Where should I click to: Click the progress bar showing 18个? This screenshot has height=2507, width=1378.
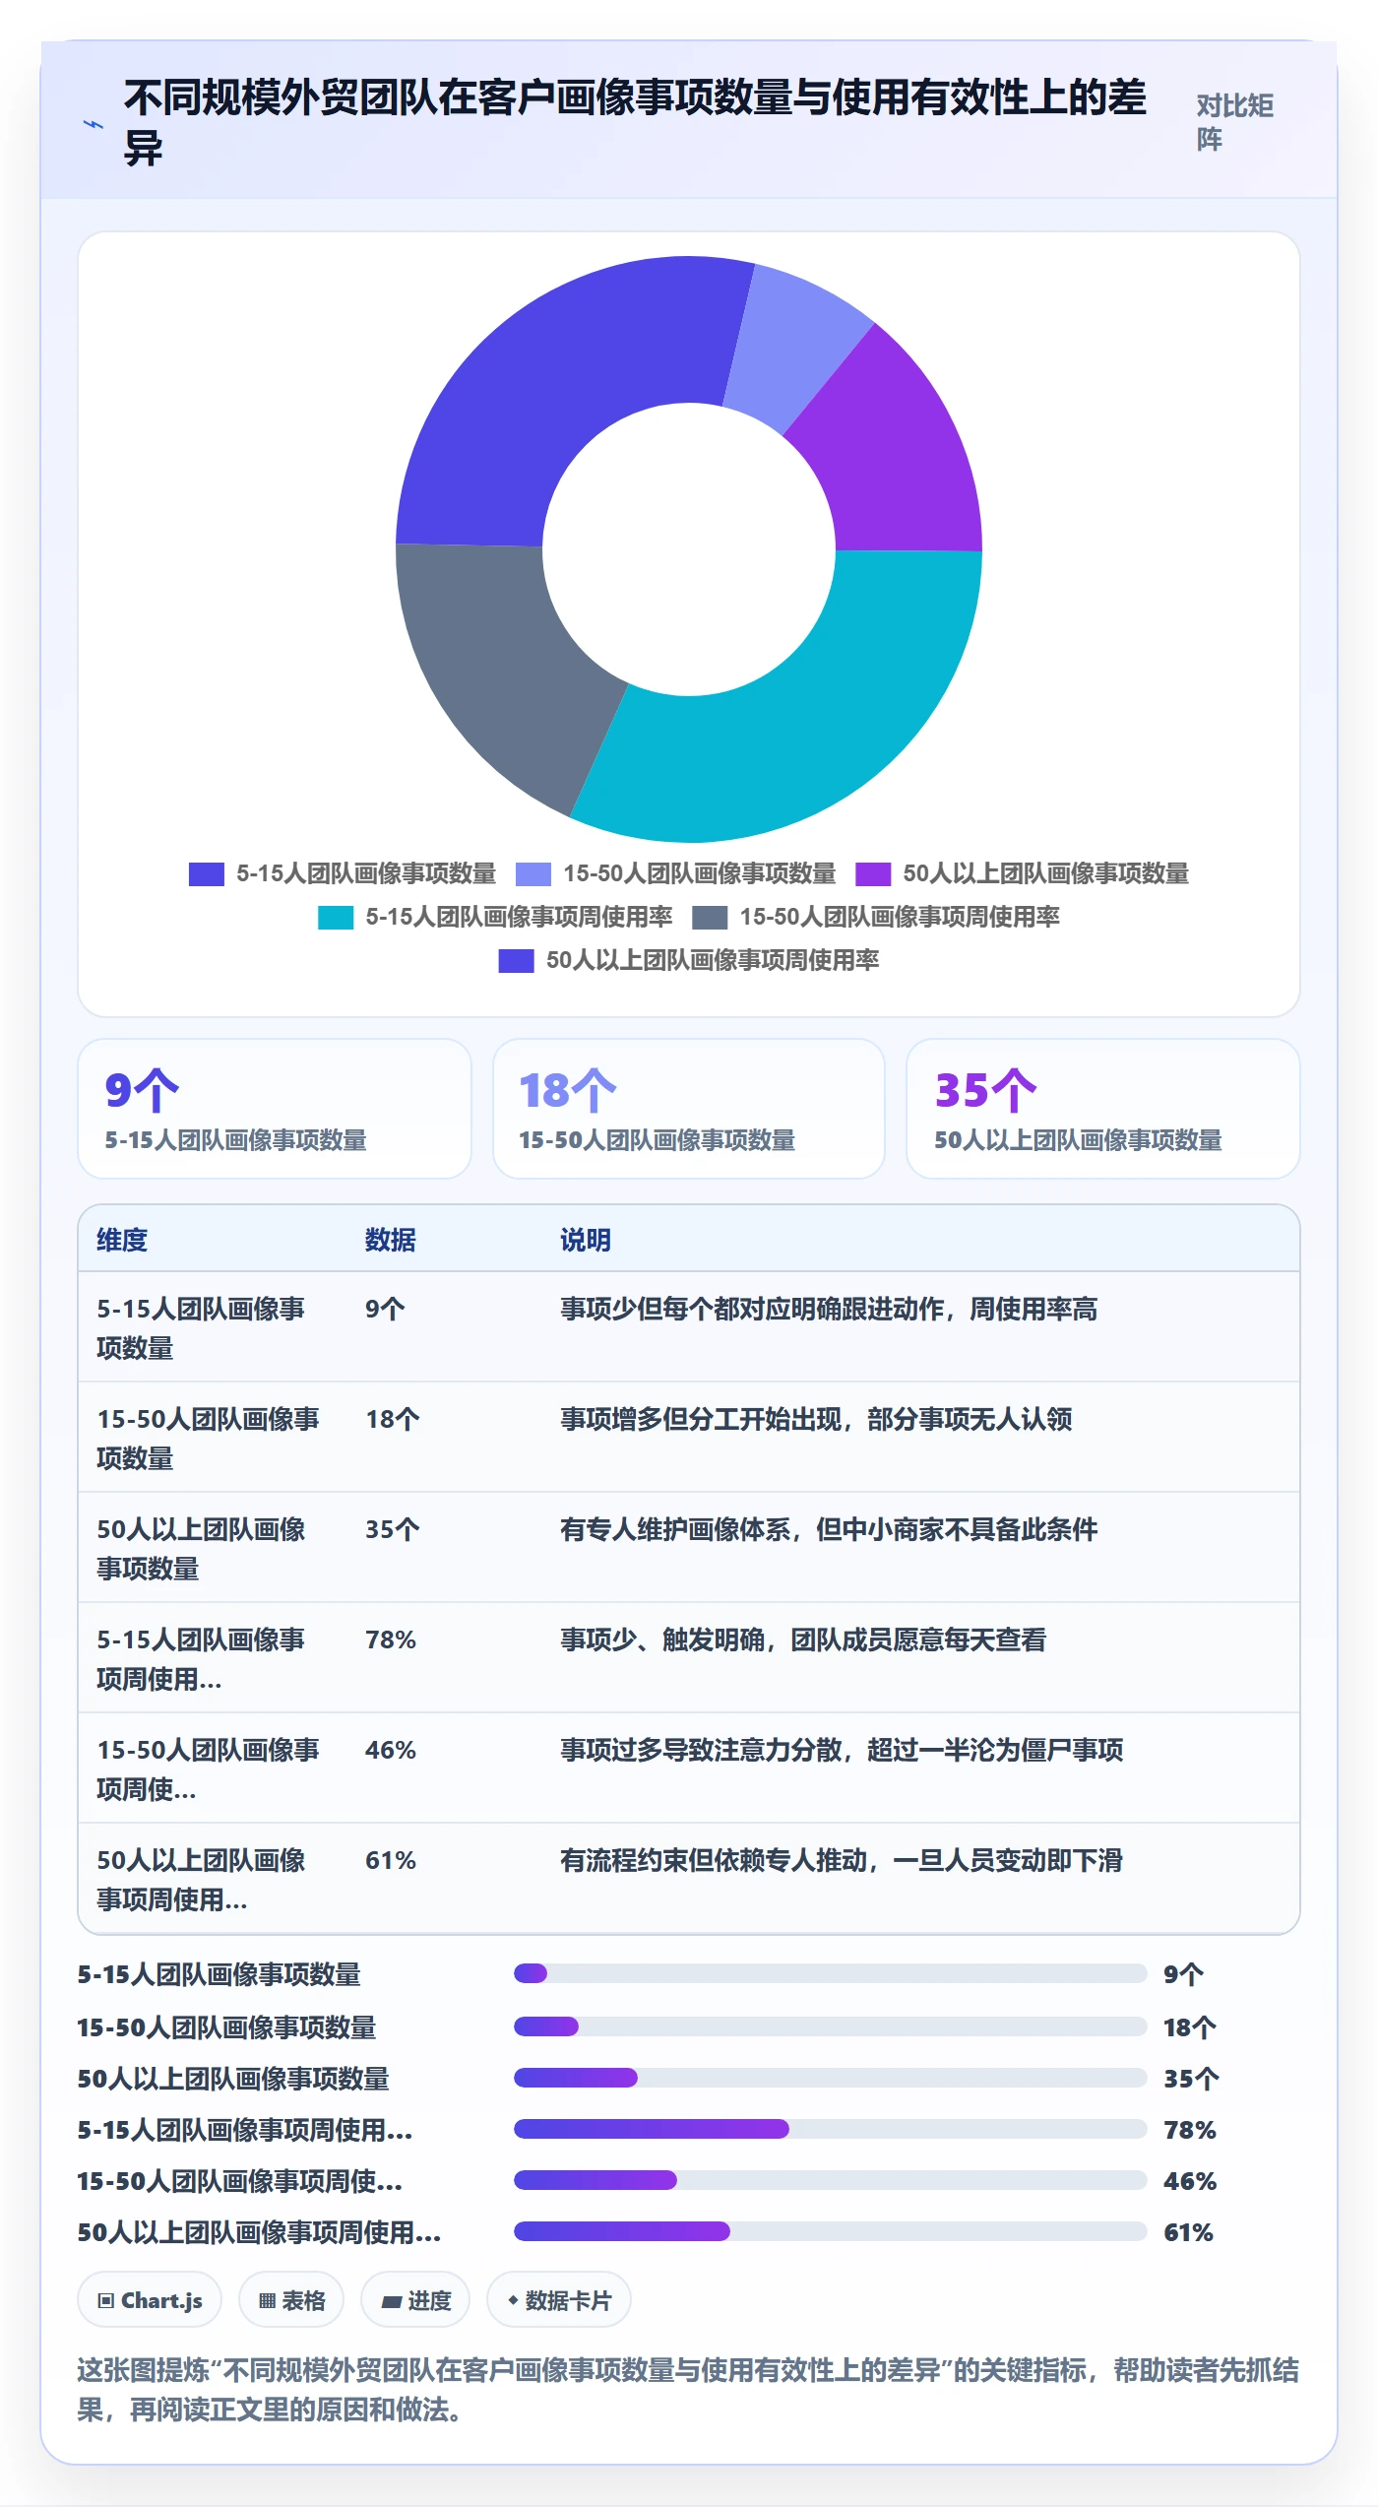[x=831, y=2026]
